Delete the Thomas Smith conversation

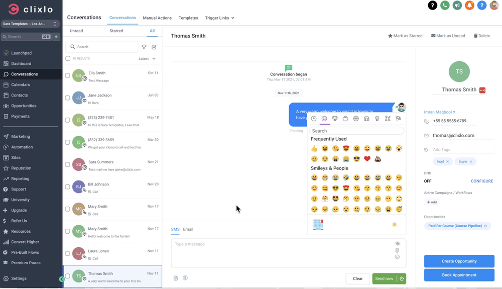(482, 36)
